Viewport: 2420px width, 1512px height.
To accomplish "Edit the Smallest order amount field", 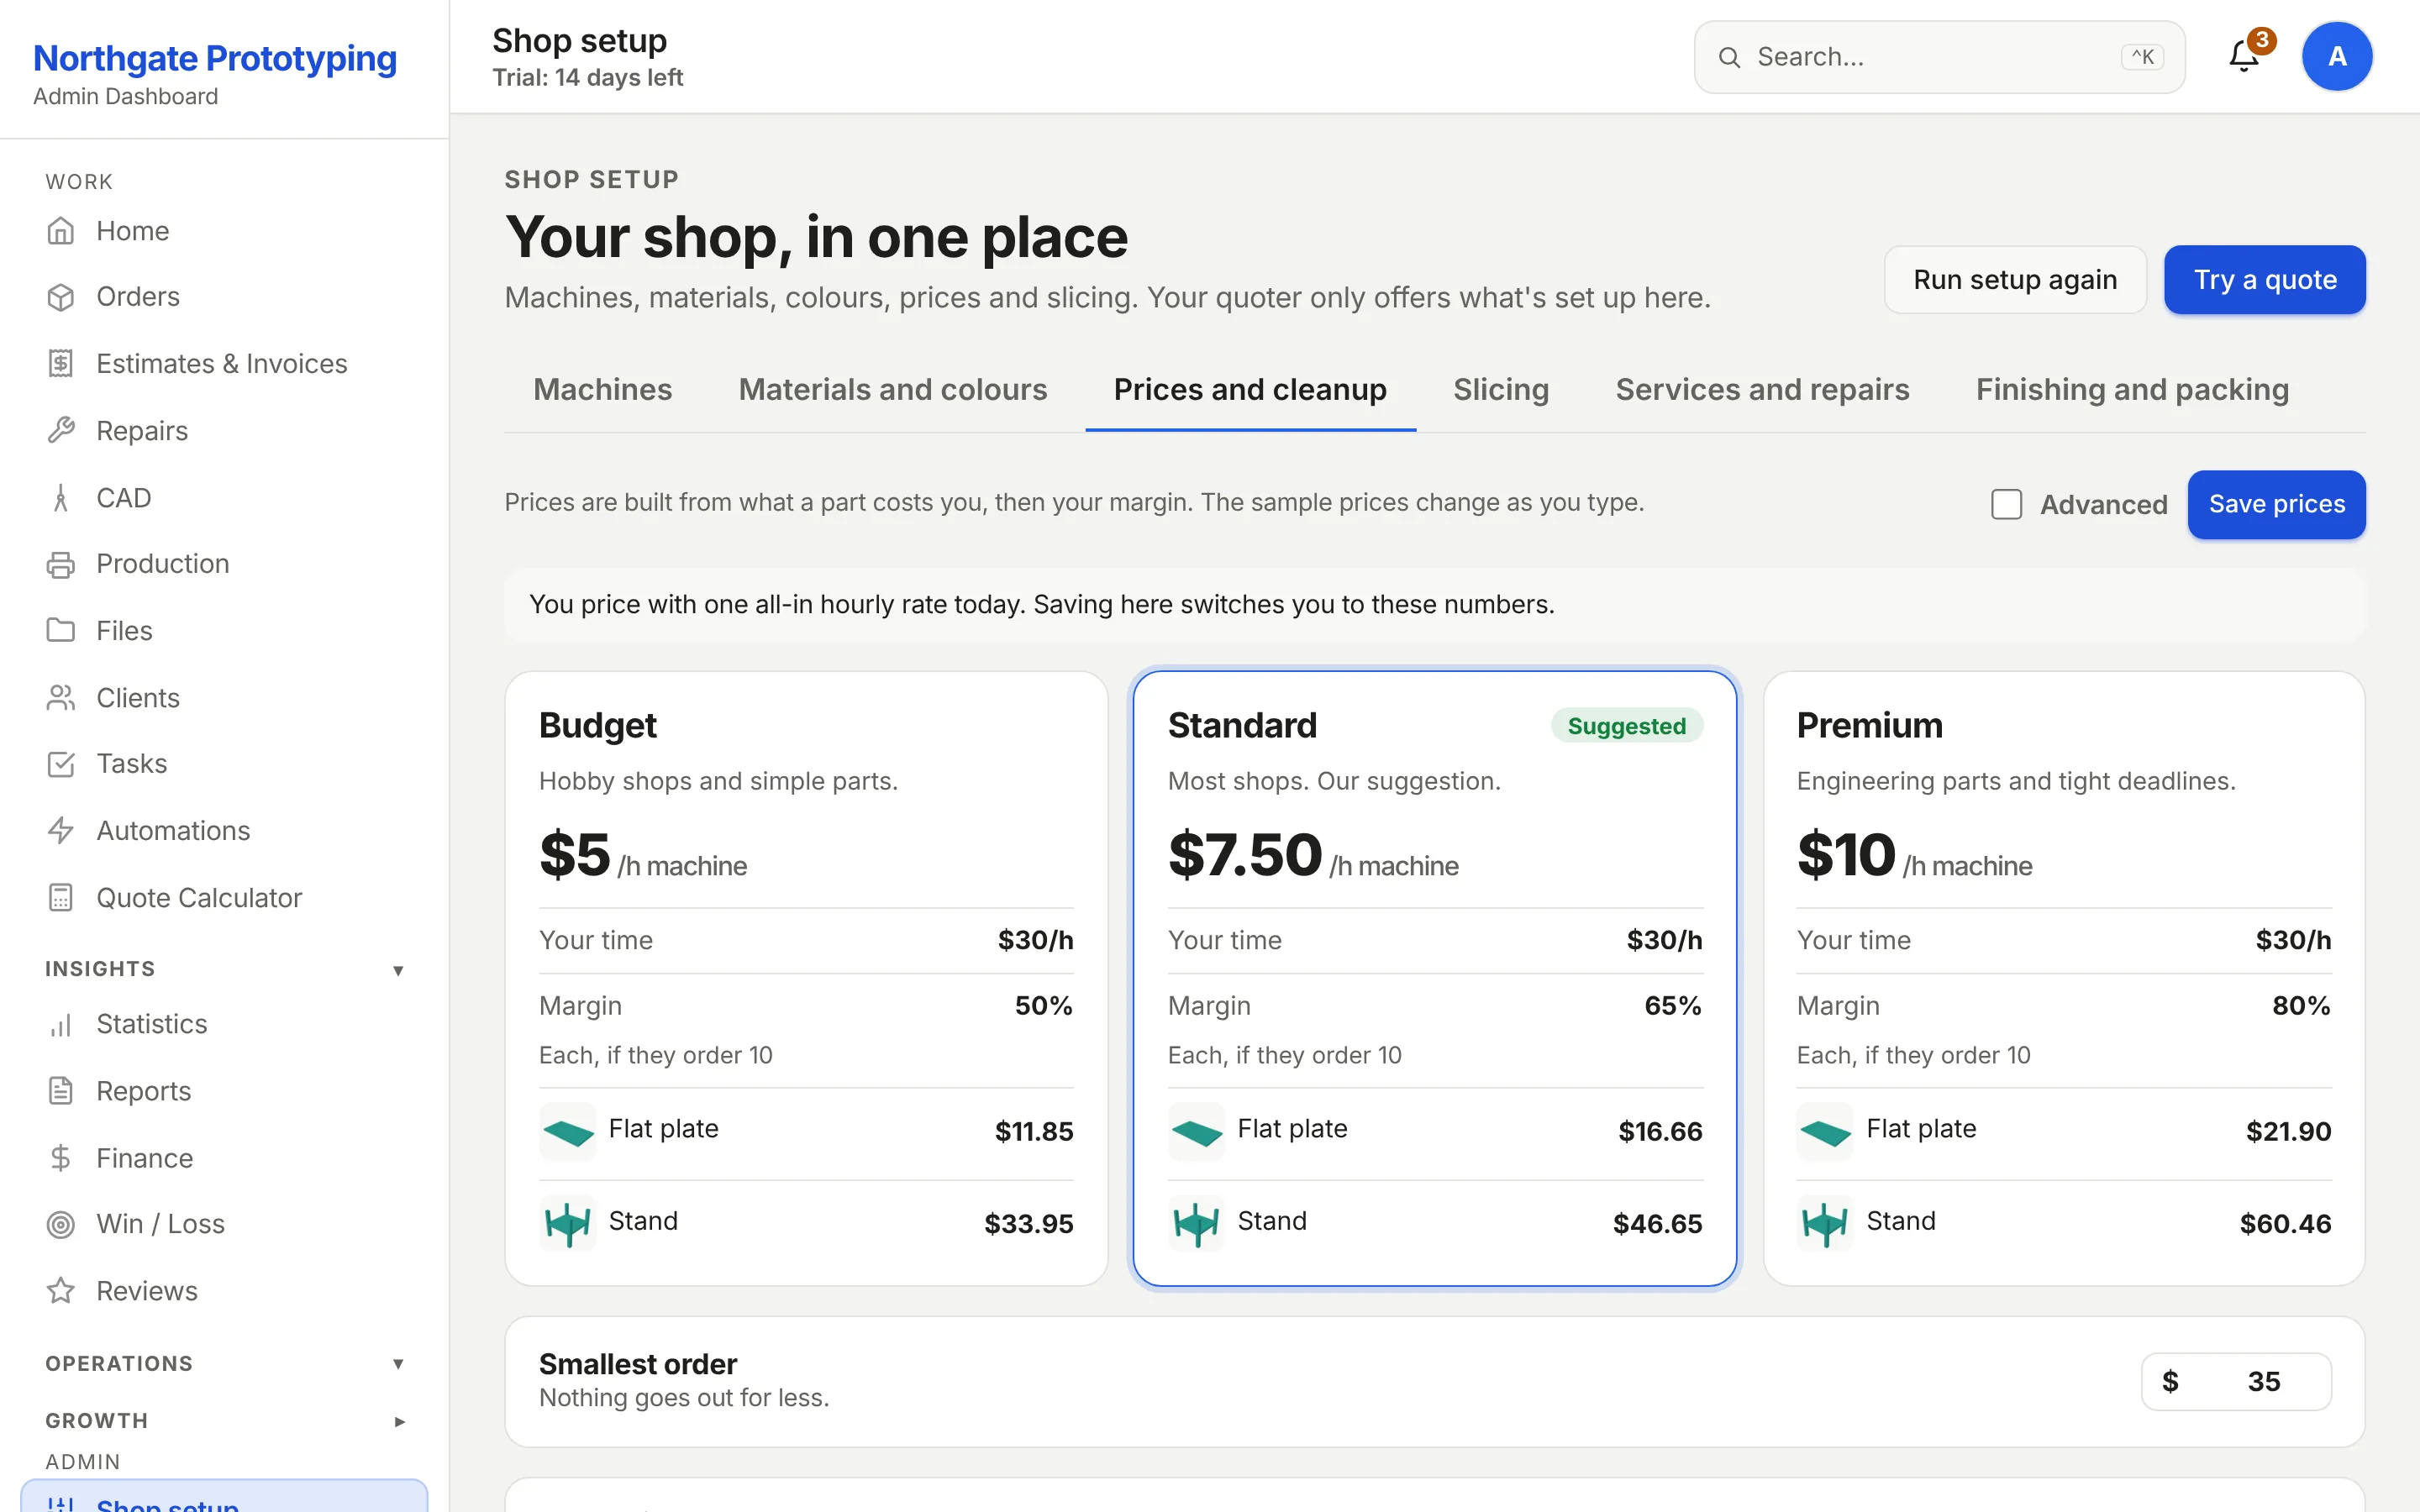I will coord(2236,1382).
